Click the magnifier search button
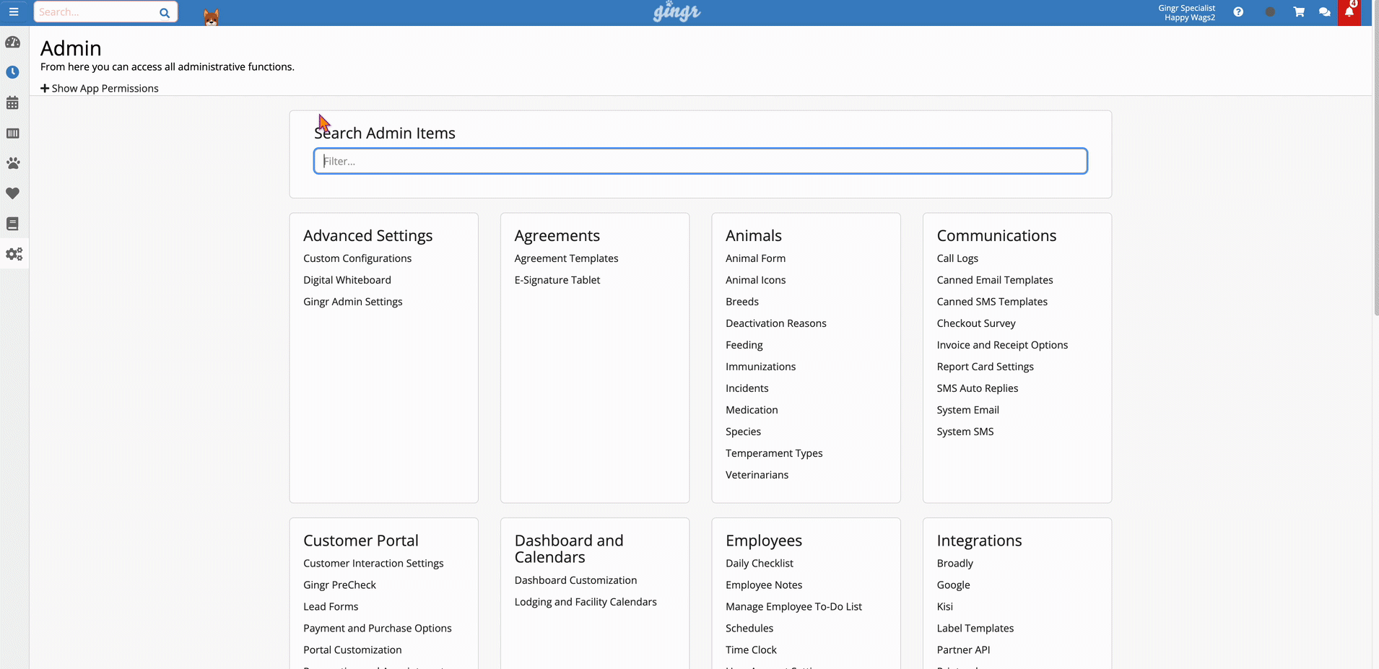The width and height of the screenshot is (1379, 669). pos(165,13)
